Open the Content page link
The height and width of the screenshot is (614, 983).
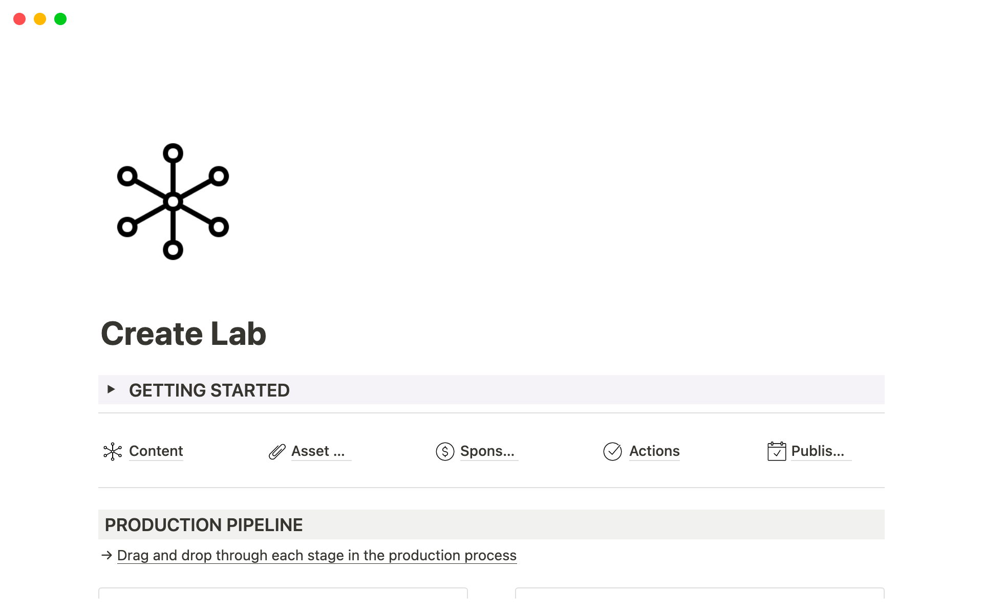click(x=156, y=451)
